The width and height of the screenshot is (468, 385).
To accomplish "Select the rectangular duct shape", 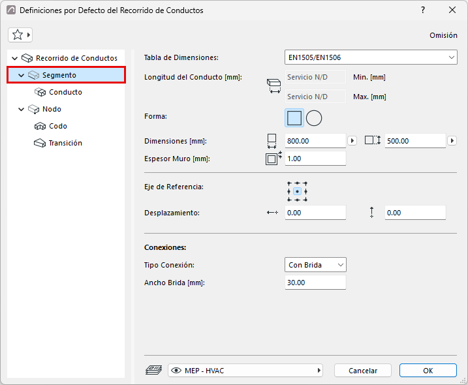I will (x=294, y=118).
